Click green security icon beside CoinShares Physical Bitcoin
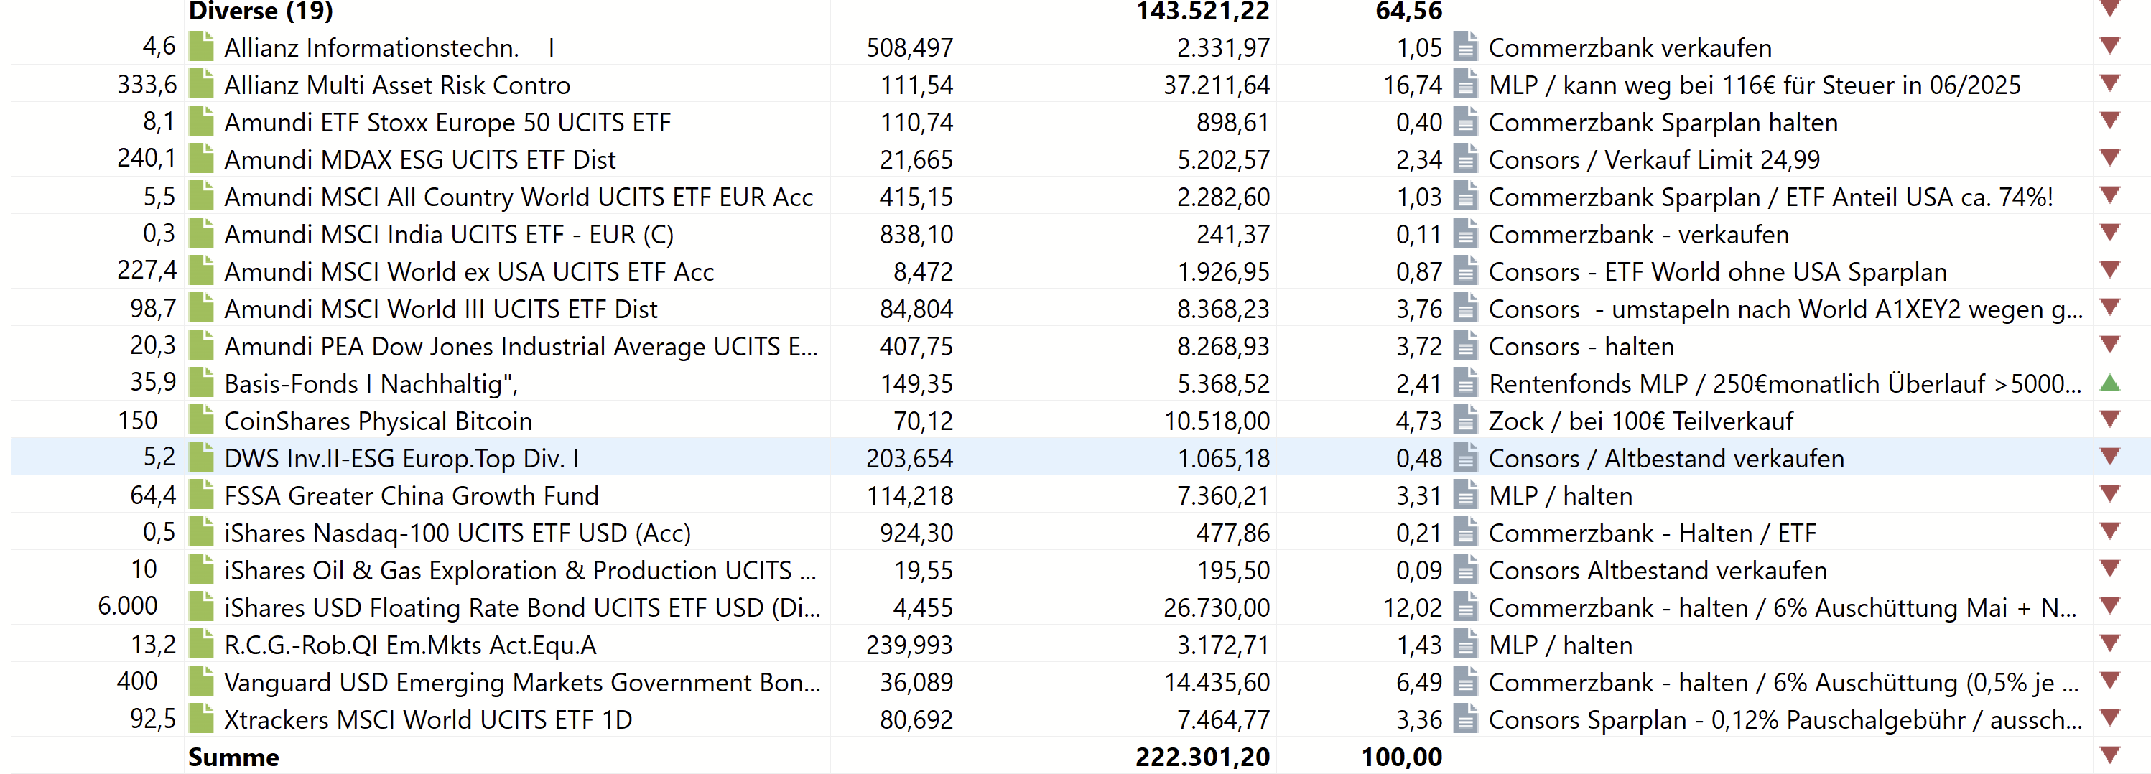Screen dimensions: 2151x774 [200, 420]
